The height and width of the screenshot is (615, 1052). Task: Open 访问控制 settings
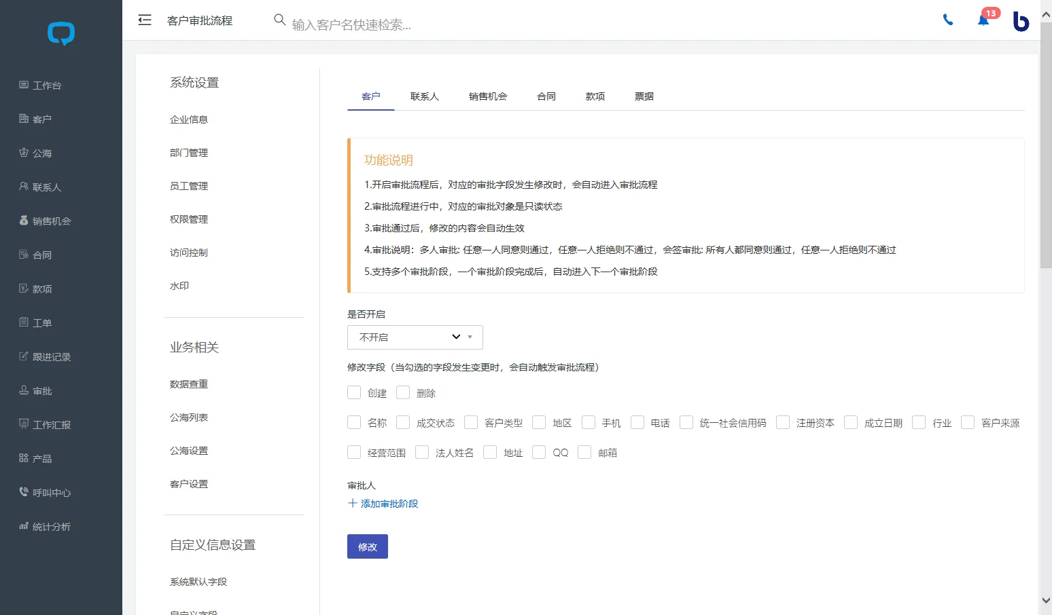[x=189, y=252]
